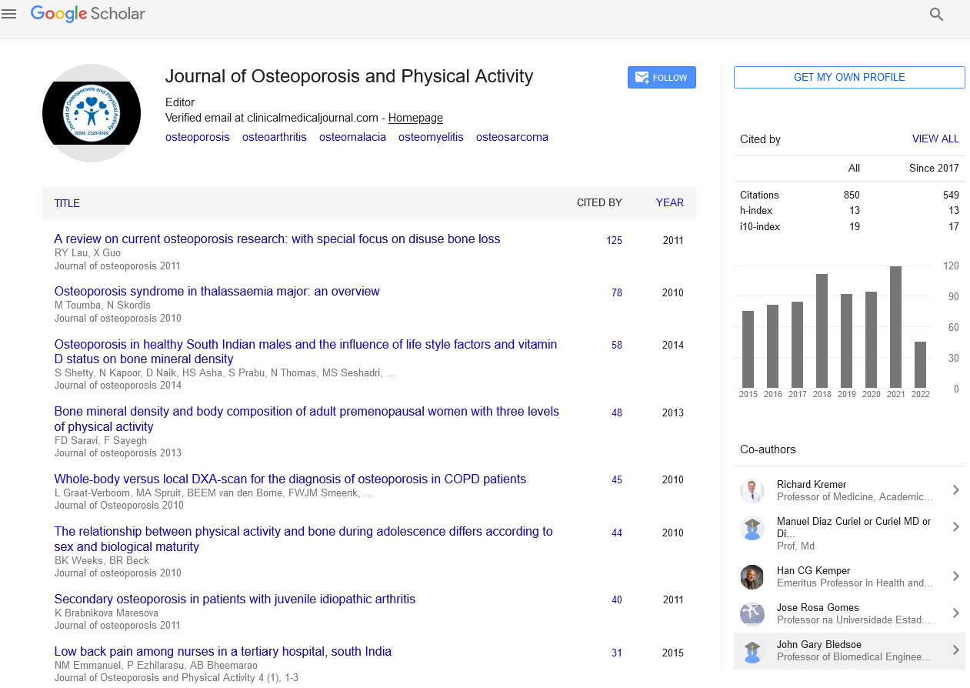Open the hamburger menu icon
970x688 pixels.
[x=9, y=14]
